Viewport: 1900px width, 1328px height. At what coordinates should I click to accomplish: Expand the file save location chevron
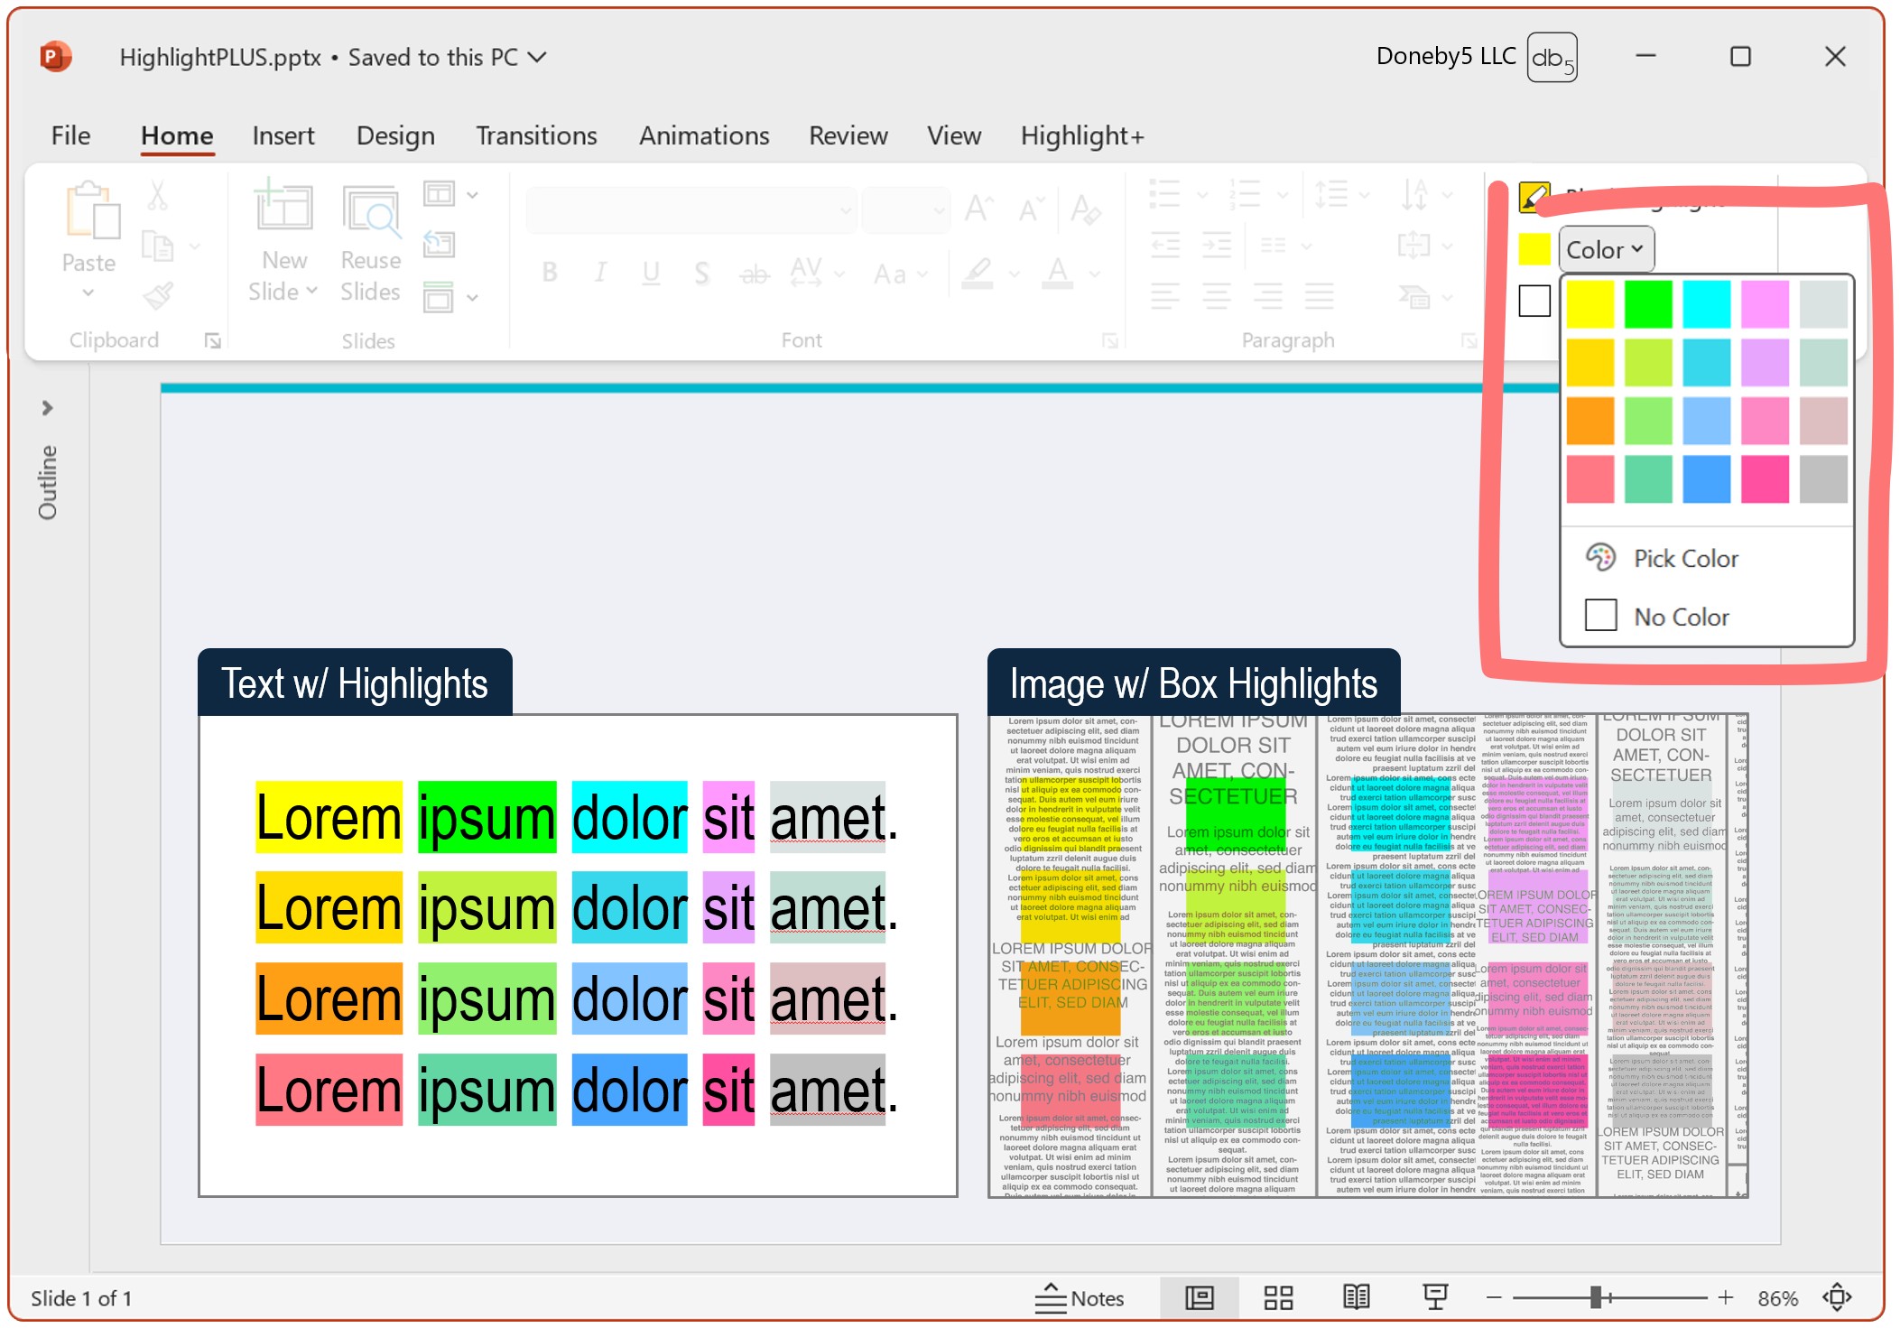click(x=537, y=58)
